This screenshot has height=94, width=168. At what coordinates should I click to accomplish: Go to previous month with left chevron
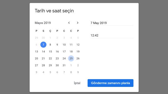click(69, 23)
